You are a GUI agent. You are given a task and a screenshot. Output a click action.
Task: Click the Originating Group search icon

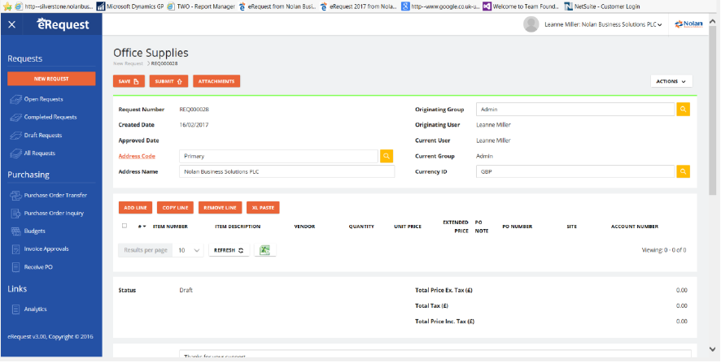[683, 108]
